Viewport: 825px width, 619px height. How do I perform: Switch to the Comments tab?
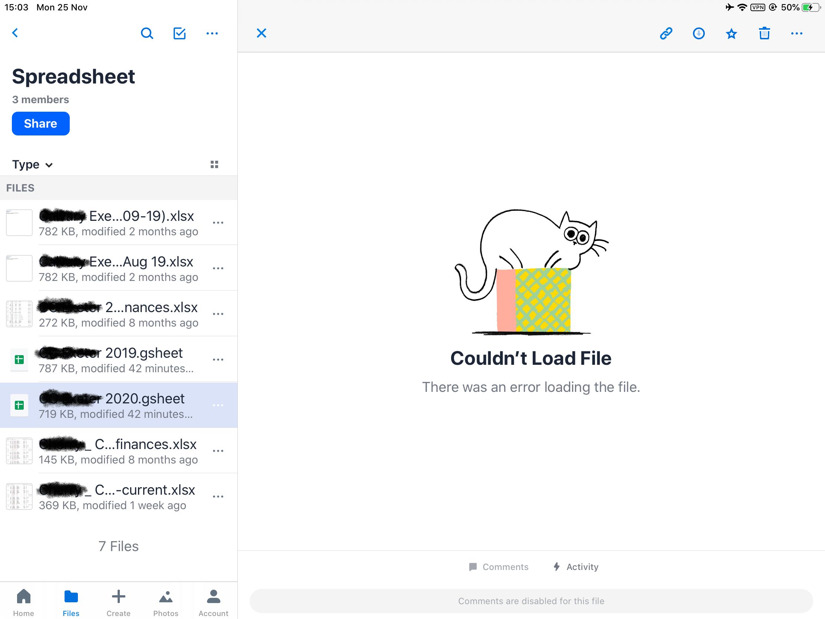point(499,567)
